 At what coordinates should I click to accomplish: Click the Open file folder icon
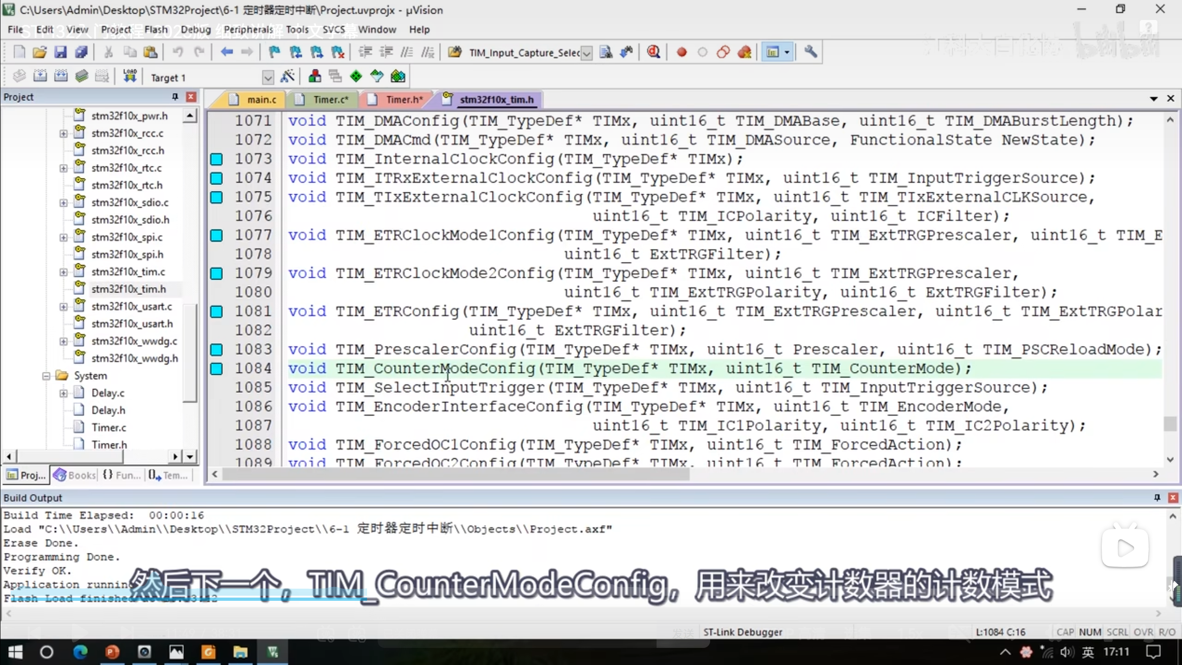[x=40, y=52]
